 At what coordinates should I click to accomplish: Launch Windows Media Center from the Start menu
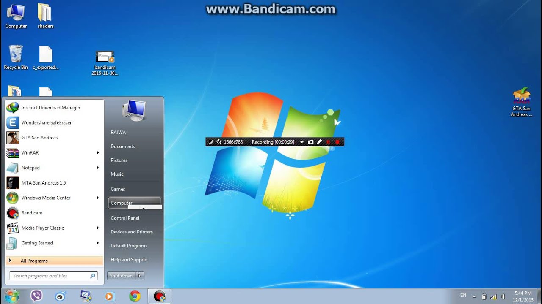(x=54, y=198)
